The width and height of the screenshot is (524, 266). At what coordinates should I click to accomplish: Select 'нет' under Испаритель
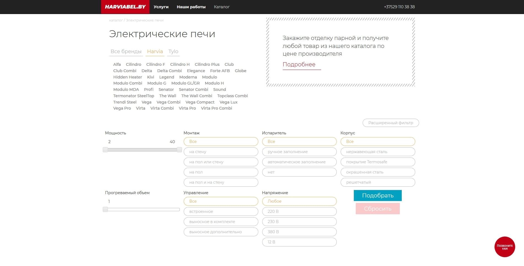(x=299, y=172)
